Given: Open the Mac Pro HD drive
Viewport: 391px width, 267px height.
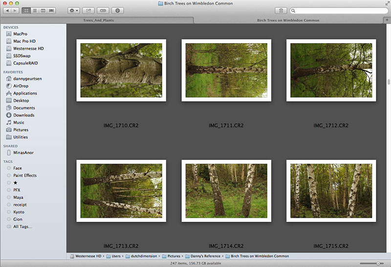Looking at the screenshot, I should (x=24, y=41).
